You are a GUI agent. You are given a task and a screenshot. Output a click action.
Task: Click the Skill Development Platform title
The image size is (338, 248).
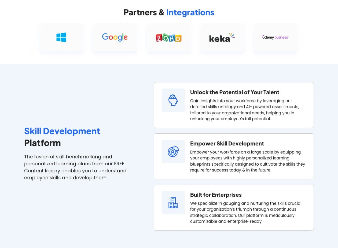(x=62, y=137)
